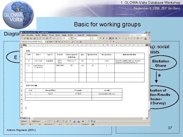This screenshot has height=137, width=183.
Task: Toggle bold formatting
Action: (101, 38)
